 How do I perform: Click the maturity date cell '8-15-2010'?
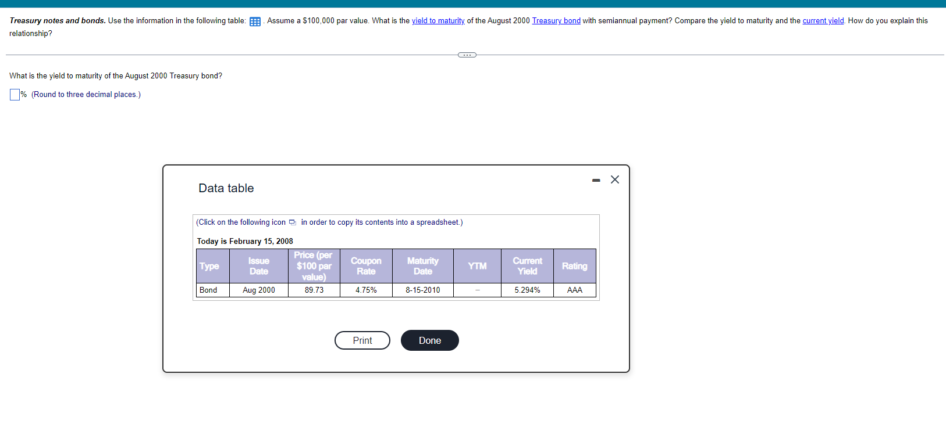(423, 290)
